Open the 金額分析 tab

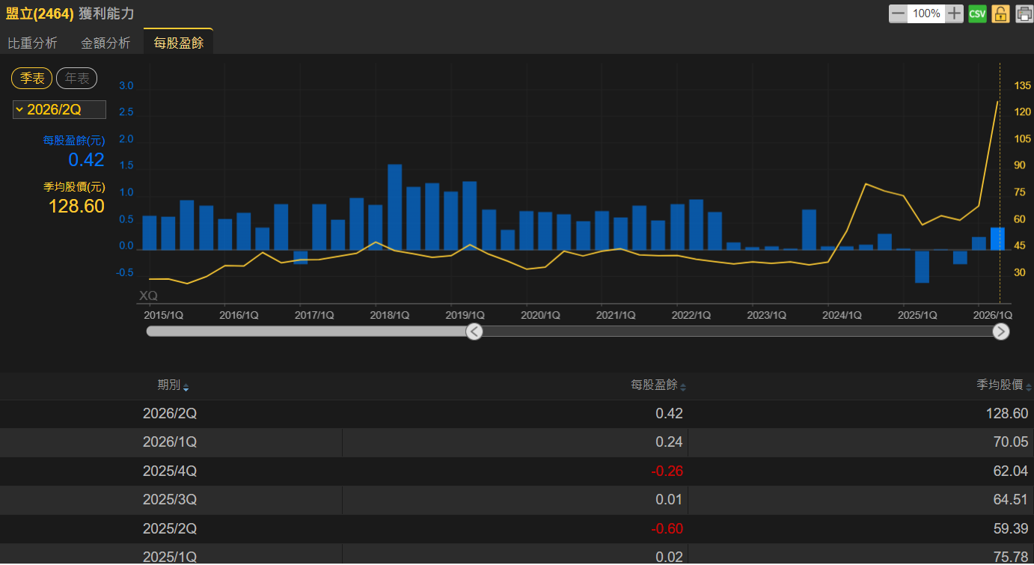105,43
